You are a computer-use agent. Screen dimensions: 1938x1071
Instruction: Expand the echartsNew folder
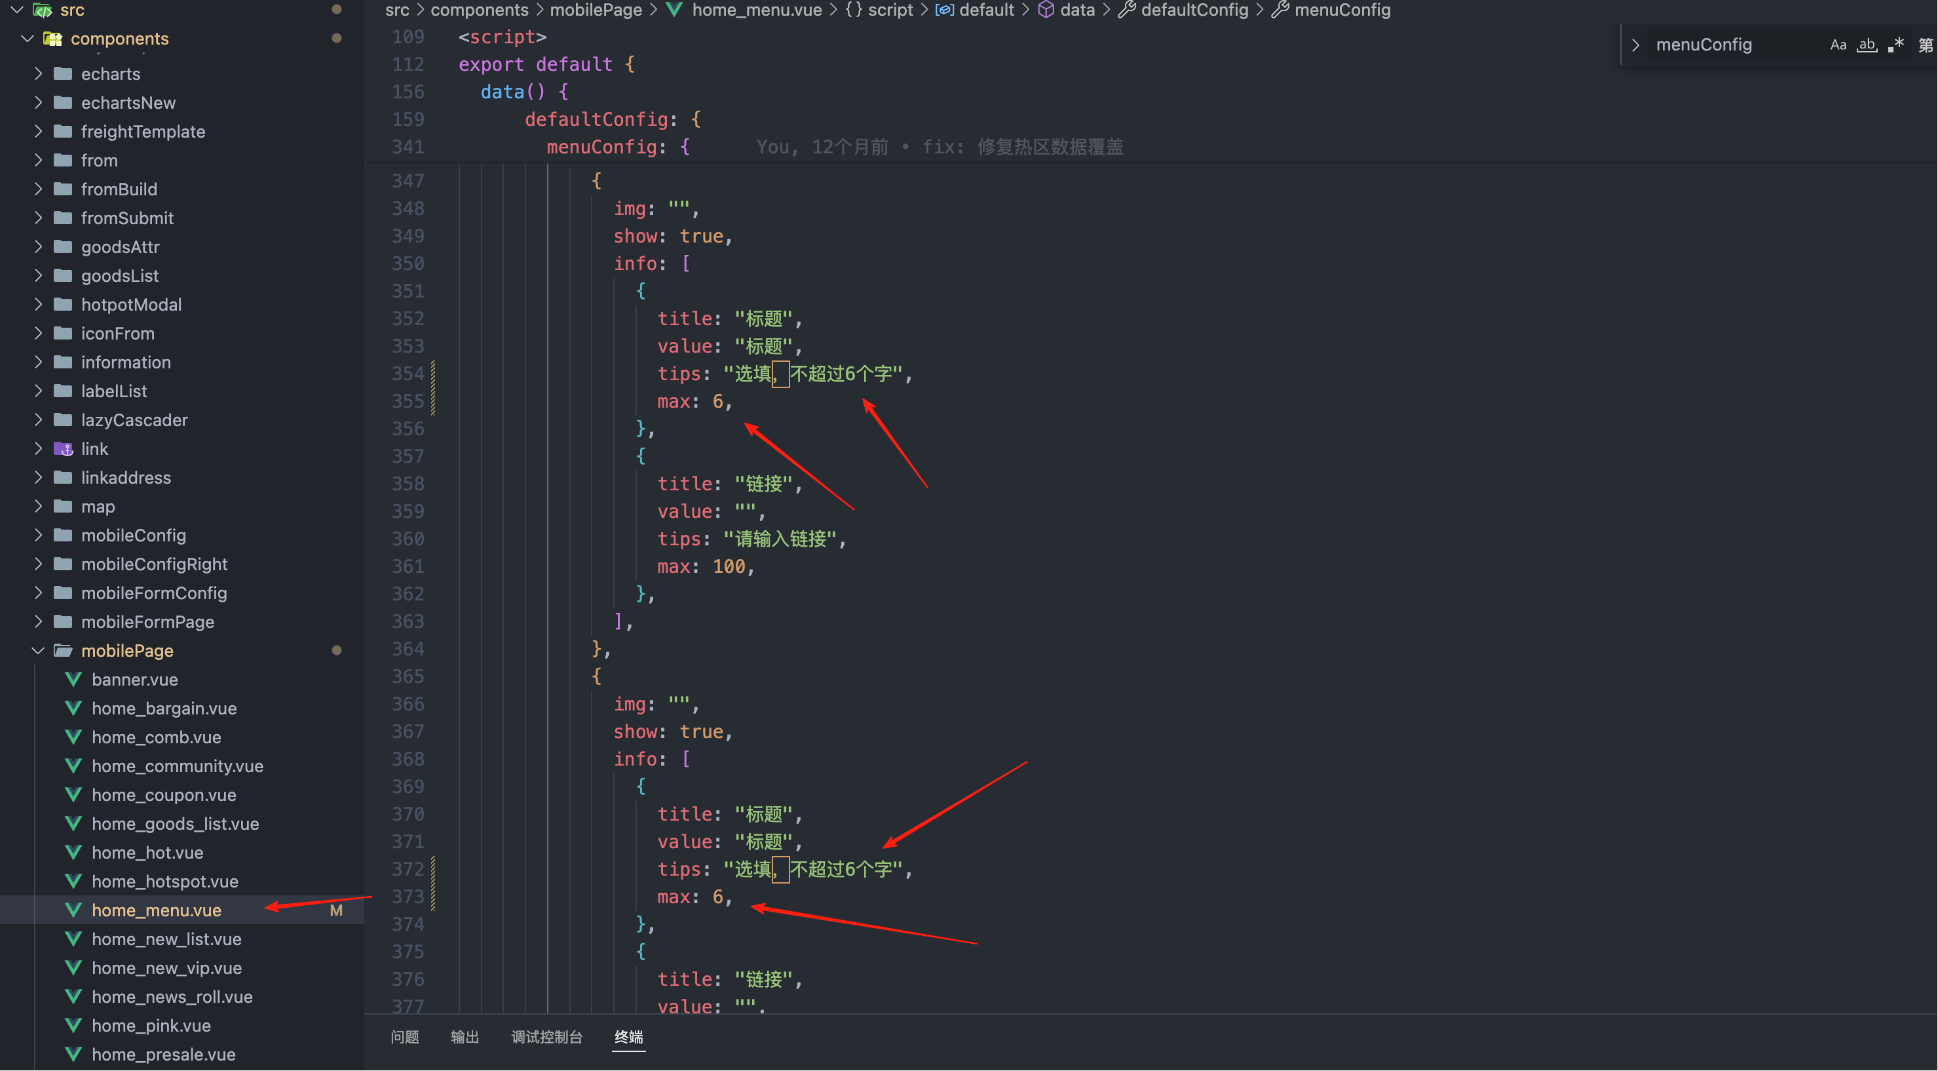tap(39, 102)
